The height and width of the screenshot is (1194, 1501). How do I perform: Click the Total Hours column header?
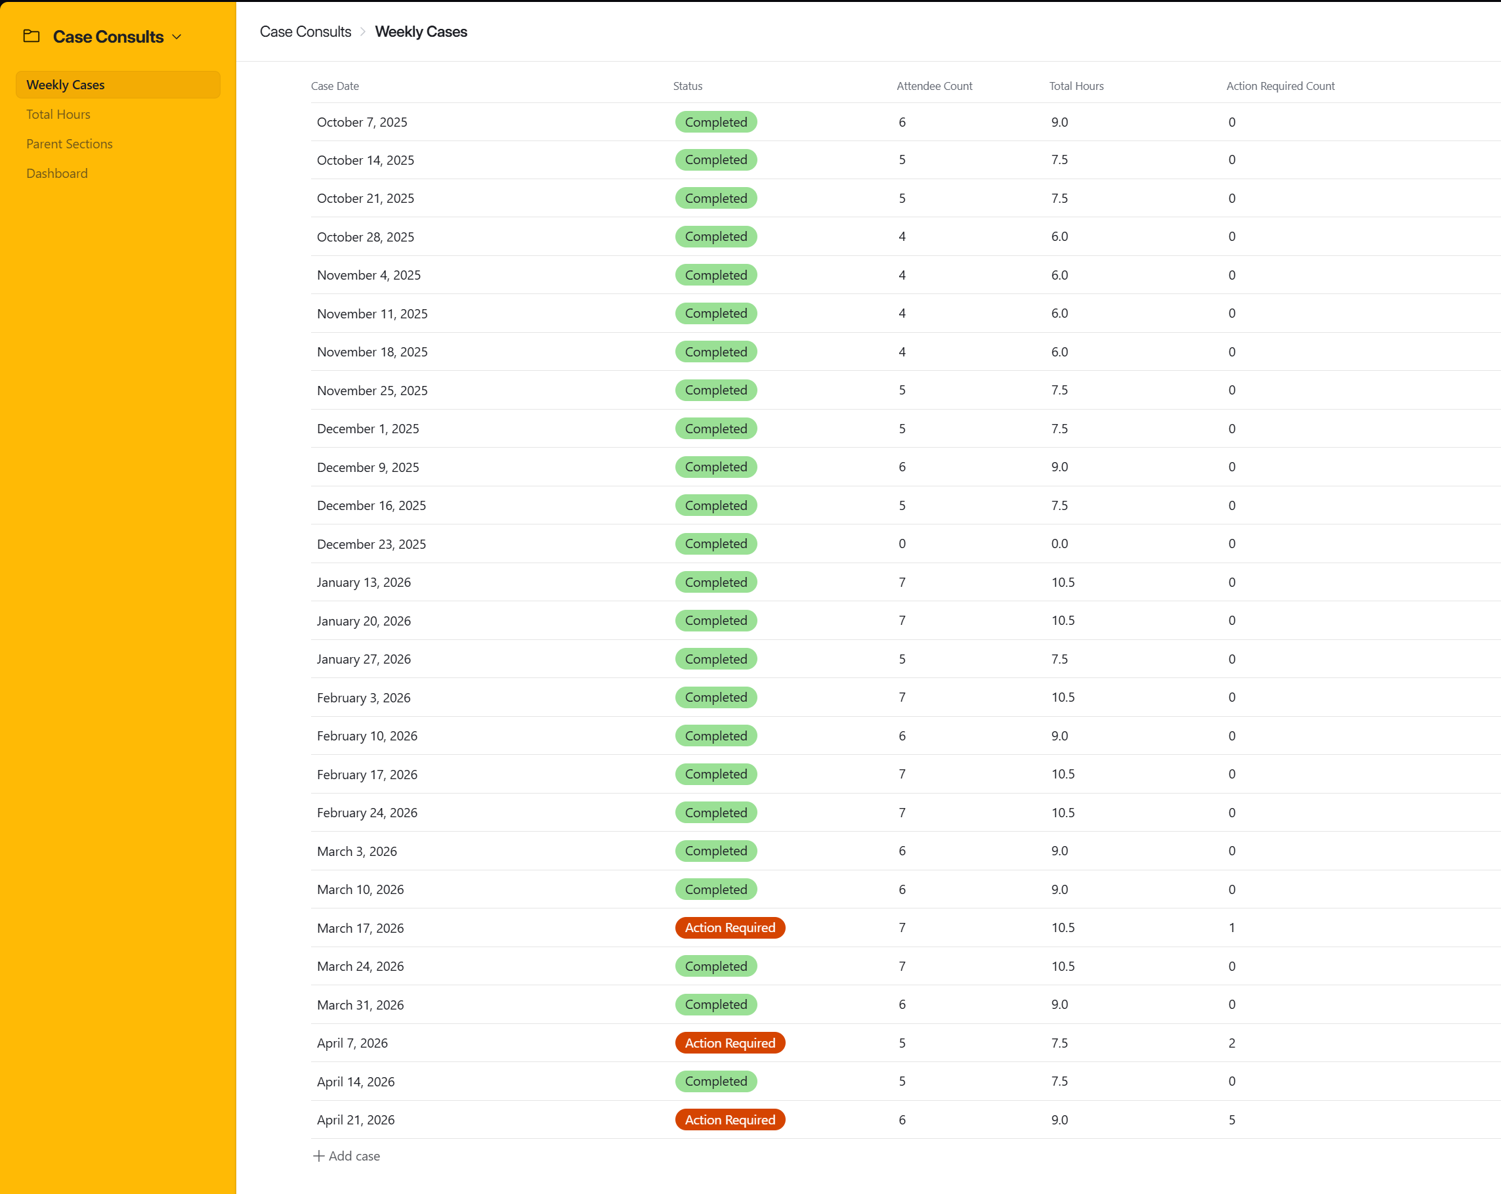(1076, 87)
